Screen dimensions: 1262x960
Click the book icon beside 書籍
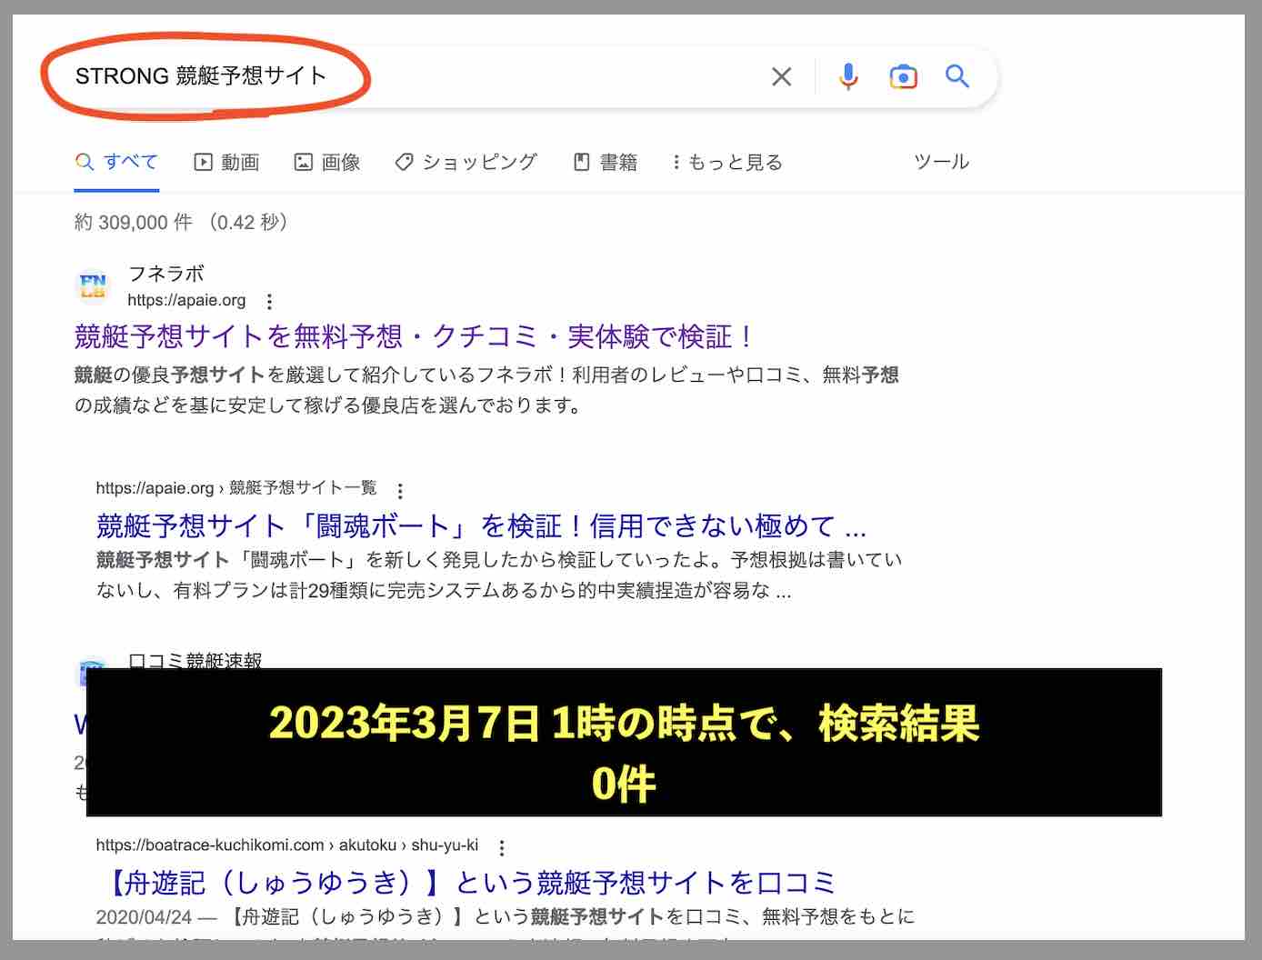[x=583, y=162]
